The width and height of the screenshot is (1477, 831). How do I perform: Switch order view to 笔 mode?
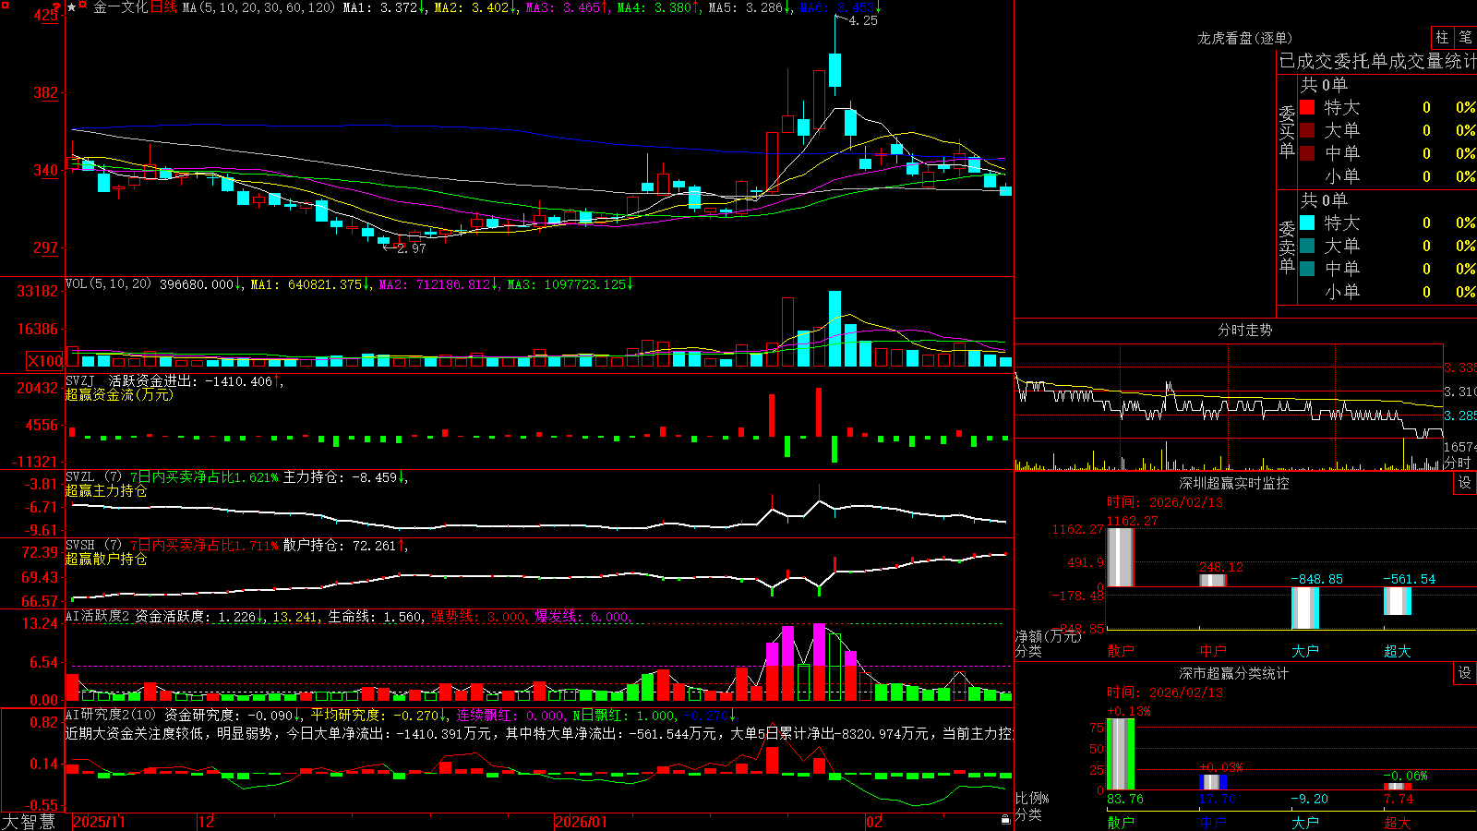click(x=1465, y=37)
